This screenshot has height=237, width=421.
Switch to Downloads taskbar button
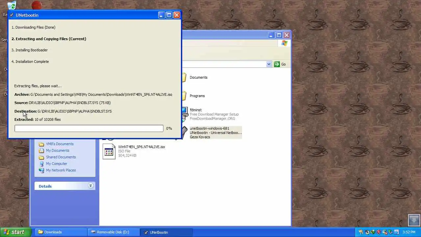click(61, 232)
